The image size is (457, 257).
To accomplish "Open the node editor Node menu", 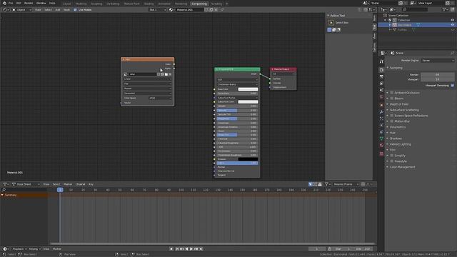I will click(x=66, y=9).
